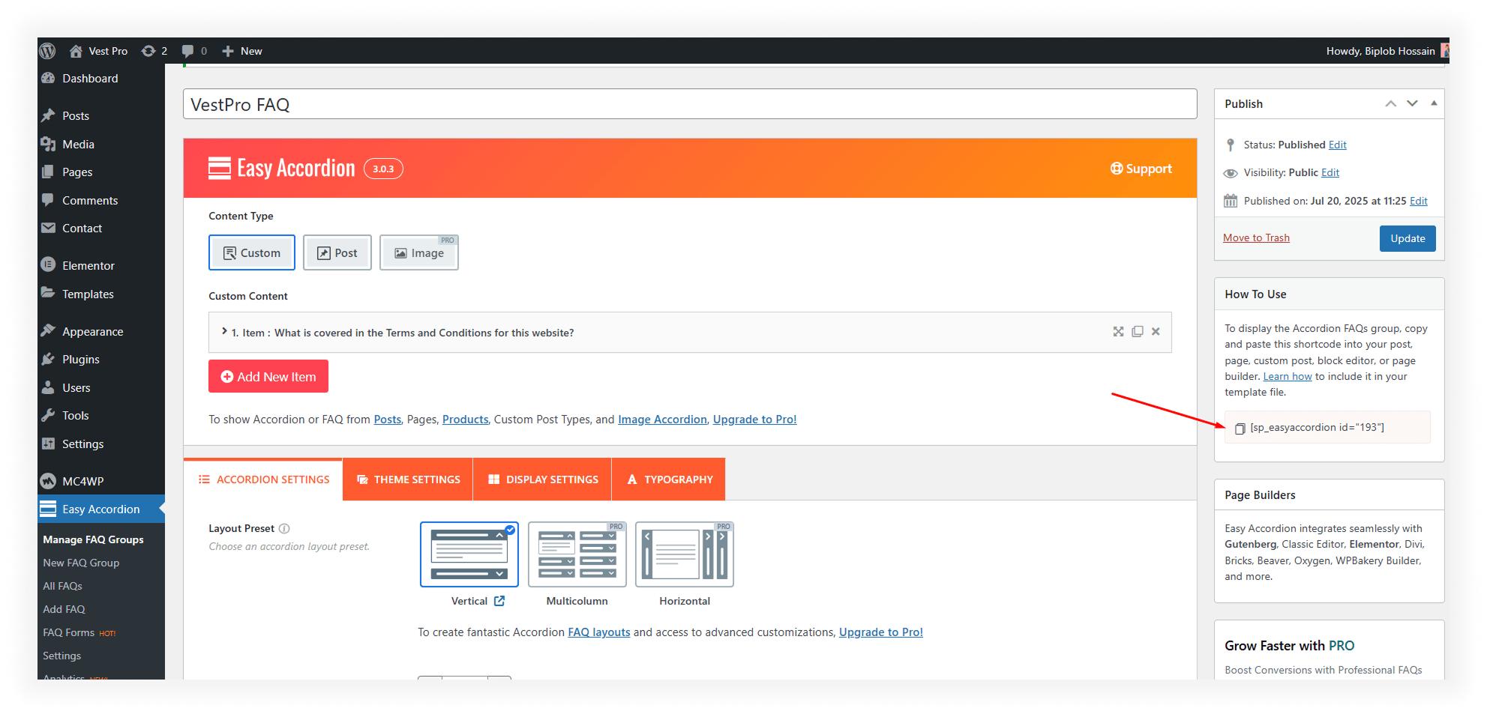Switch to the Display Settings tab
Viewport: 1487px width, 717px height.
pyautogui.click(x=543, y=479)
